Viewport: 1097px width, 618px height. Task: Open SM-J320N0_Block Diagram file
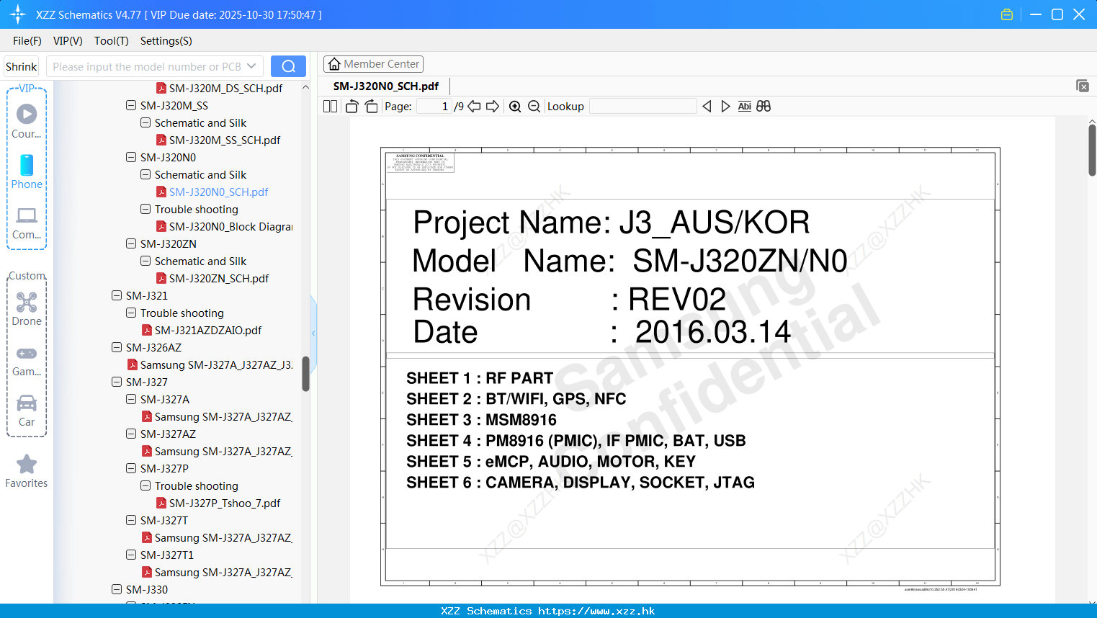coord(224,226)
